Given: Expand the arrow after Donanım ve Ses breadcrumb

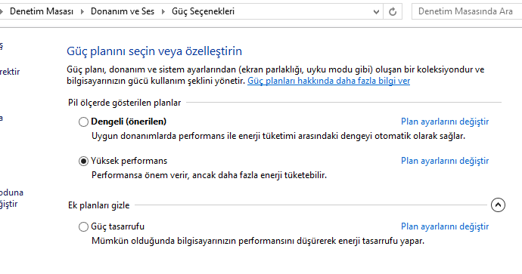Looking at the screenshot, I should [x=163, y=11].
